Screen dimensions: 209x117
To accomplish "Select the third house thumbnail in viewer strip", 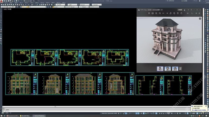I will (x=175, y=69).
